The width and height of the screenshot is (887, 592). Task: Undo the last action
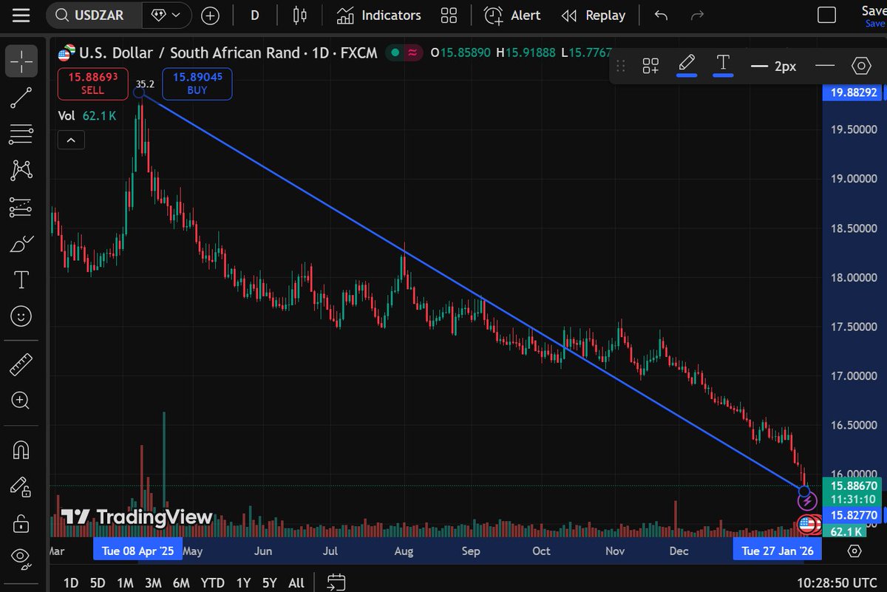(x=661, y=16)
